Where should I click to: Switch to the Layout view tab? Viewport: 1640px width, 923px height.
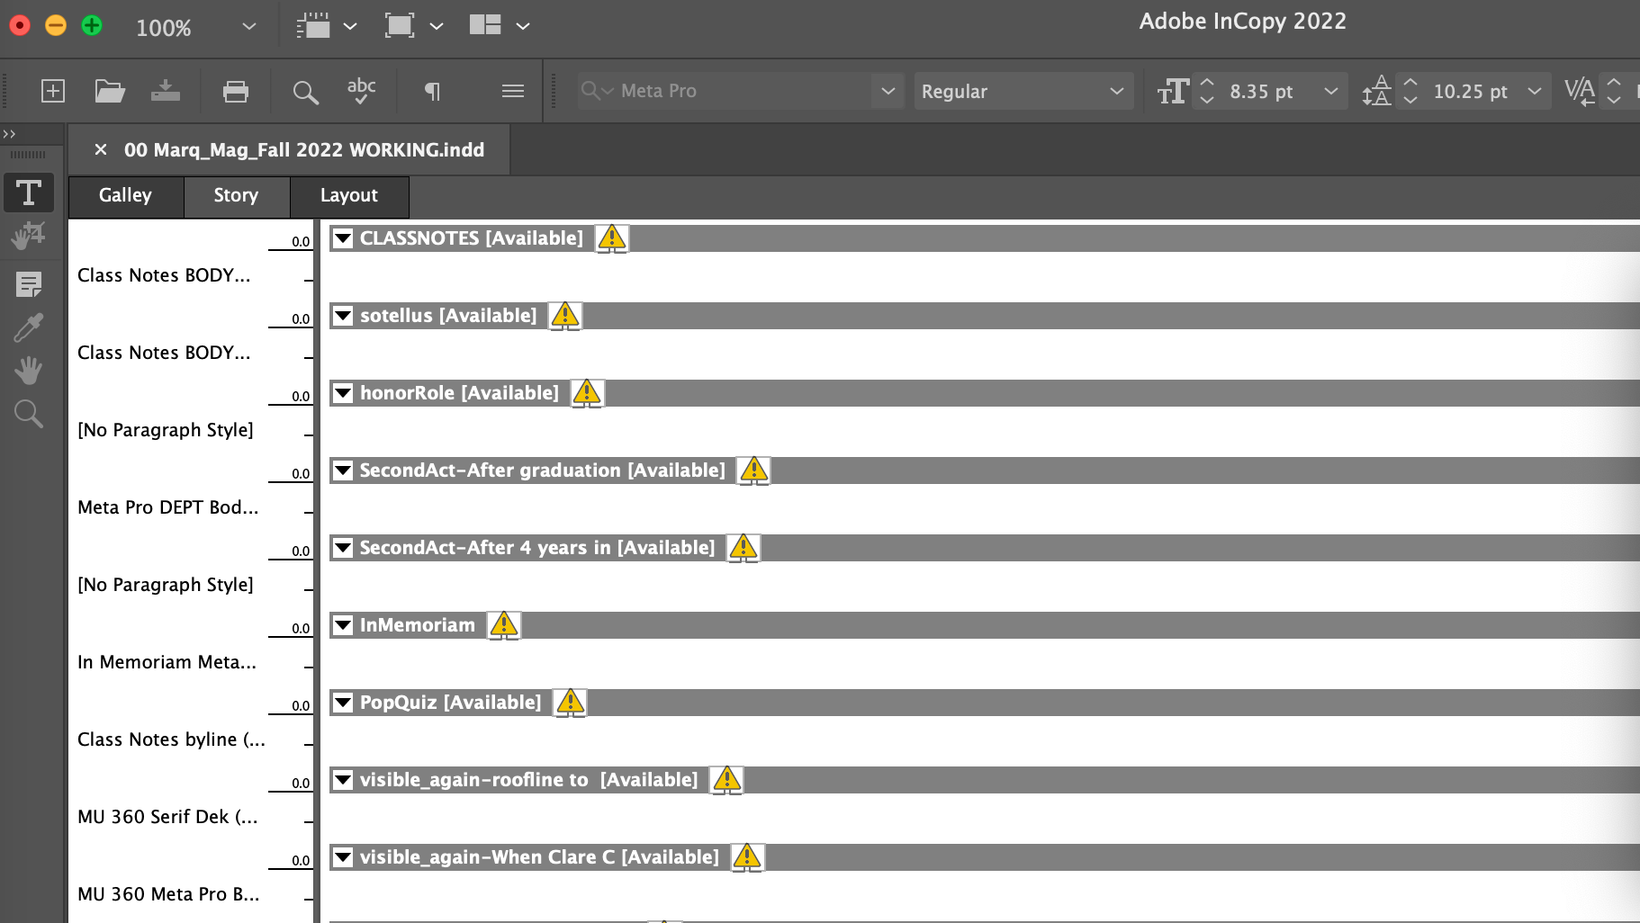point(349,195)
